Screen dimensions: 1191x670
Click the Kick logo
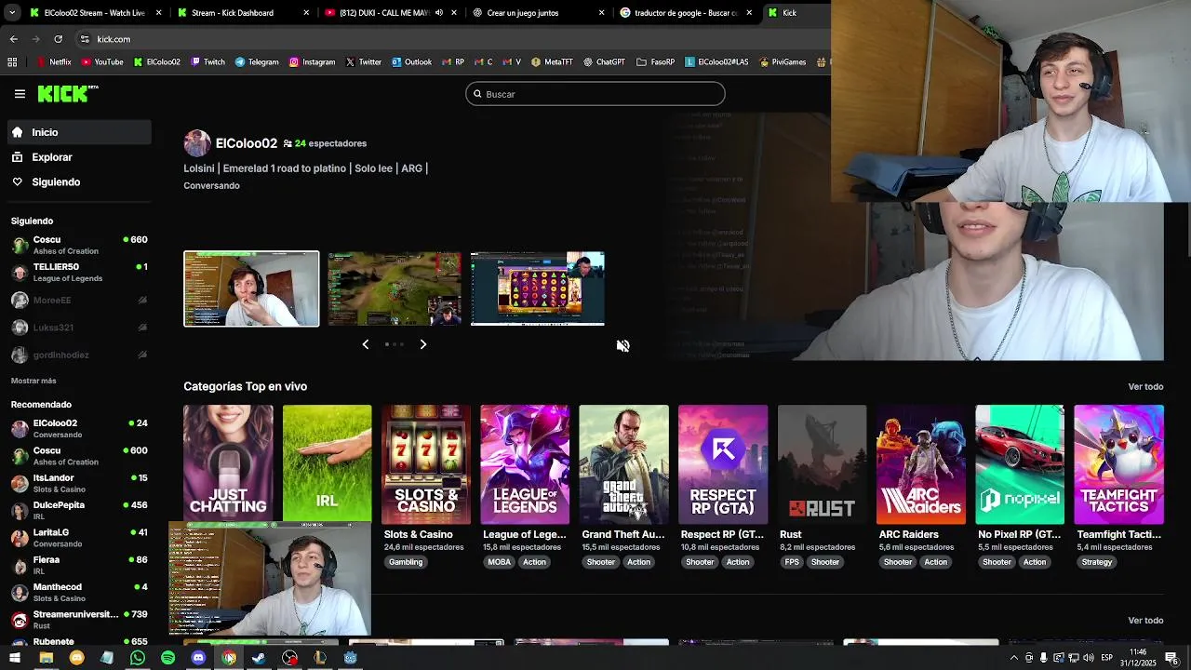[67, 93]
